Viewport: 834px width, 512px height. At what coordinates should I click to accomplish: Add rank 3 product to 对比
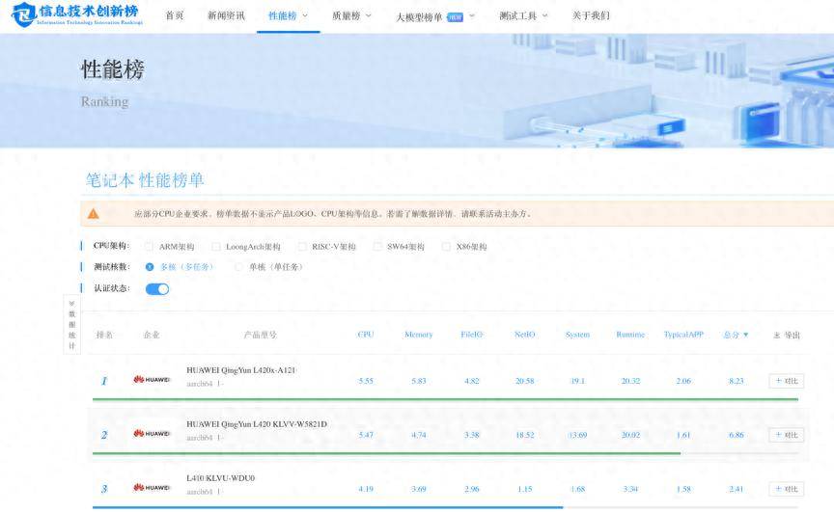coord(786,489)
